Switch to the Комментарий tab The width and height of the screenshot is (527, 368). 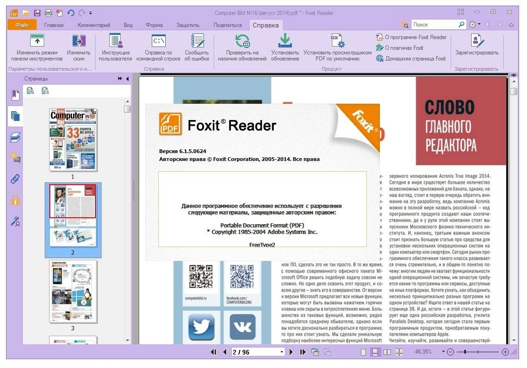(x=94, y=25)
